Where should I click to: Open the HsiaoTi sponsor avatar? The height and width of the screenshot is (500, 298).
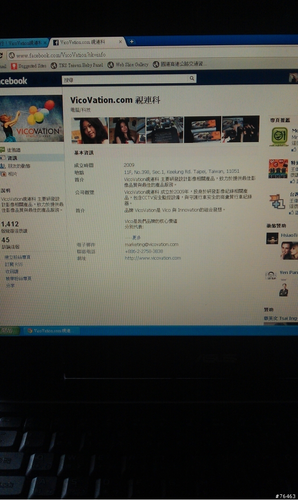(x=272, y=239)
